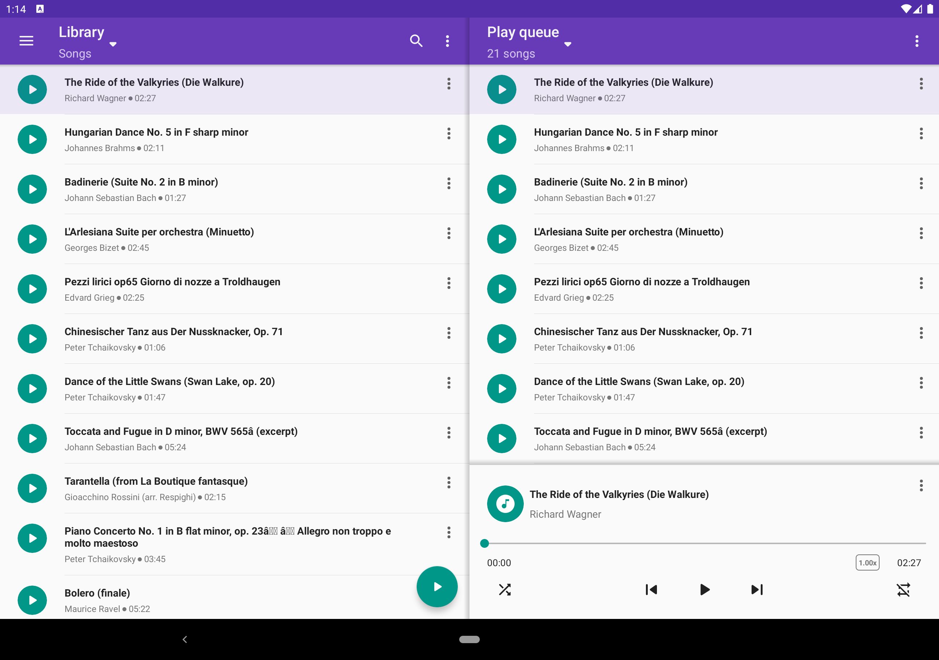939x660 pixels.
Task: Play Dance of the Little Swans in Library
Action: click(x=32, y=389)
